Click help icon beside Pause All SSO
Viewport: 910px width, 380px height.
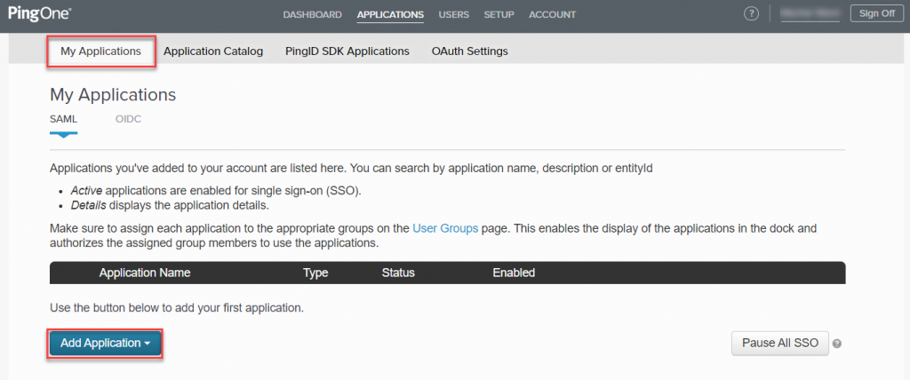(x=837, y=344)
